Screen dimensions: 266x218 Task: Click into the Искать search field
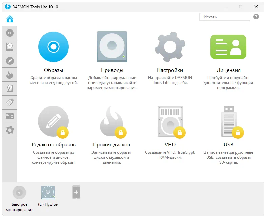(x=225, y=17)
